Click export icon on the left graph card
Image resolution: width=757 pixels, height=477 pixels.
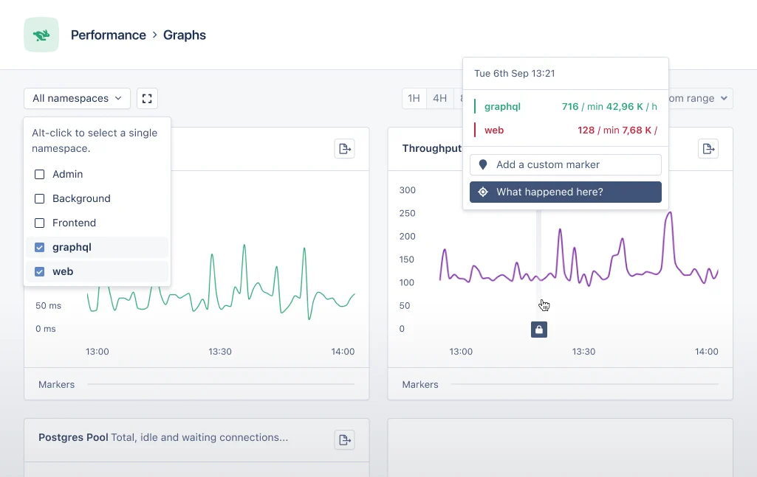345,148
